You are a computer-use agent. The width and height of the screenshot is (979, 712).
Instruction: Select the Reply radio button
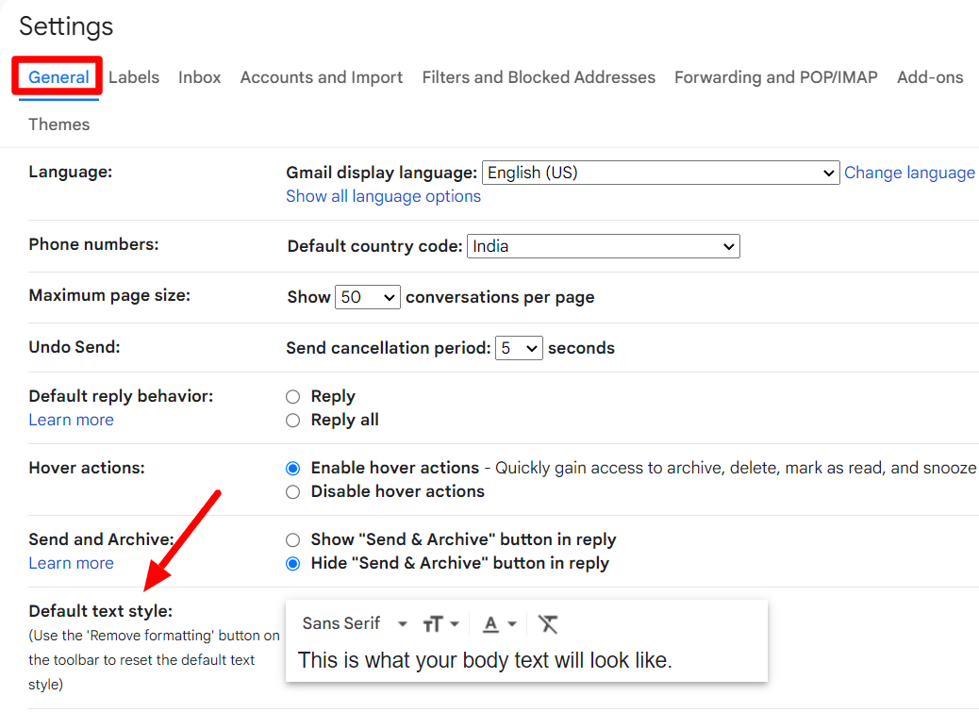[292, 397]
